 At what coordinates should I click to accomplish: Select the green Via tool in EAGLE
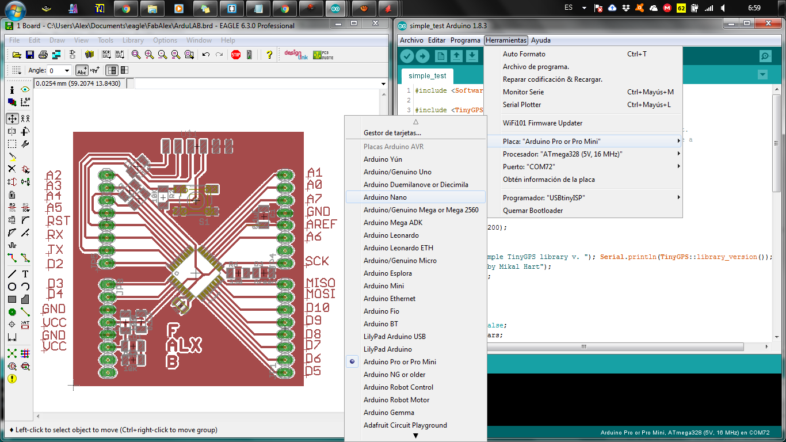coord(12,312)
